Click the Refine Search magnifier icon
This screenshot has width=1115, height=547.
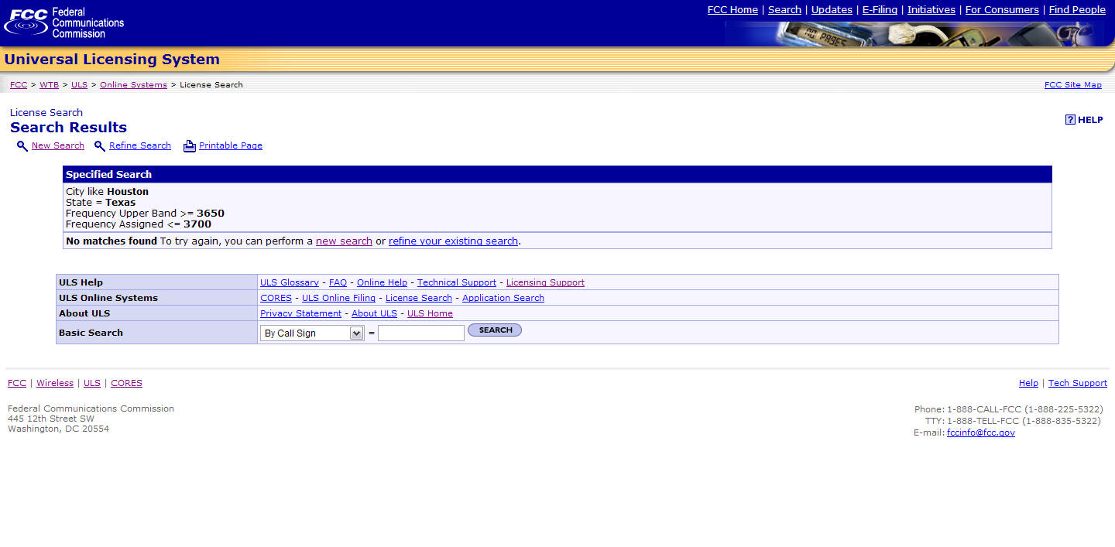click(x=100, y=146)
